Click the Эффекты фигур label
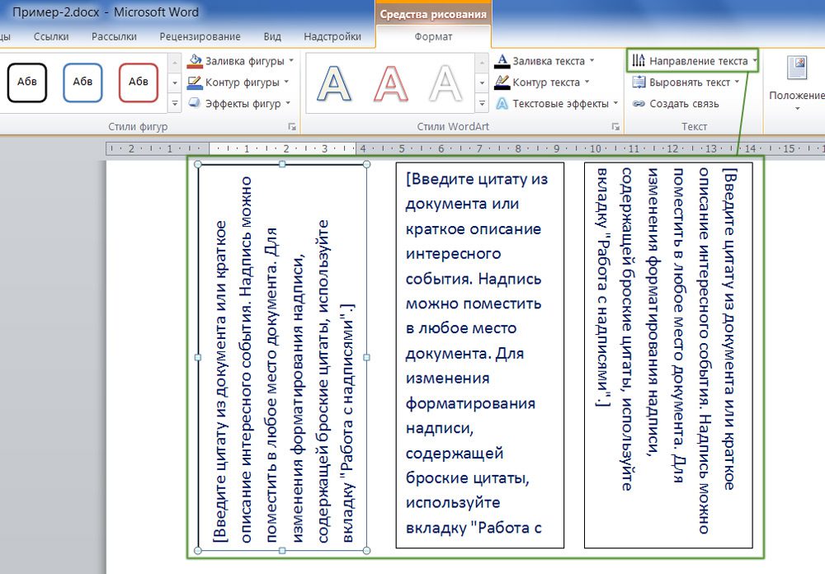The image size is (825, 574). [x=243, y=104]
